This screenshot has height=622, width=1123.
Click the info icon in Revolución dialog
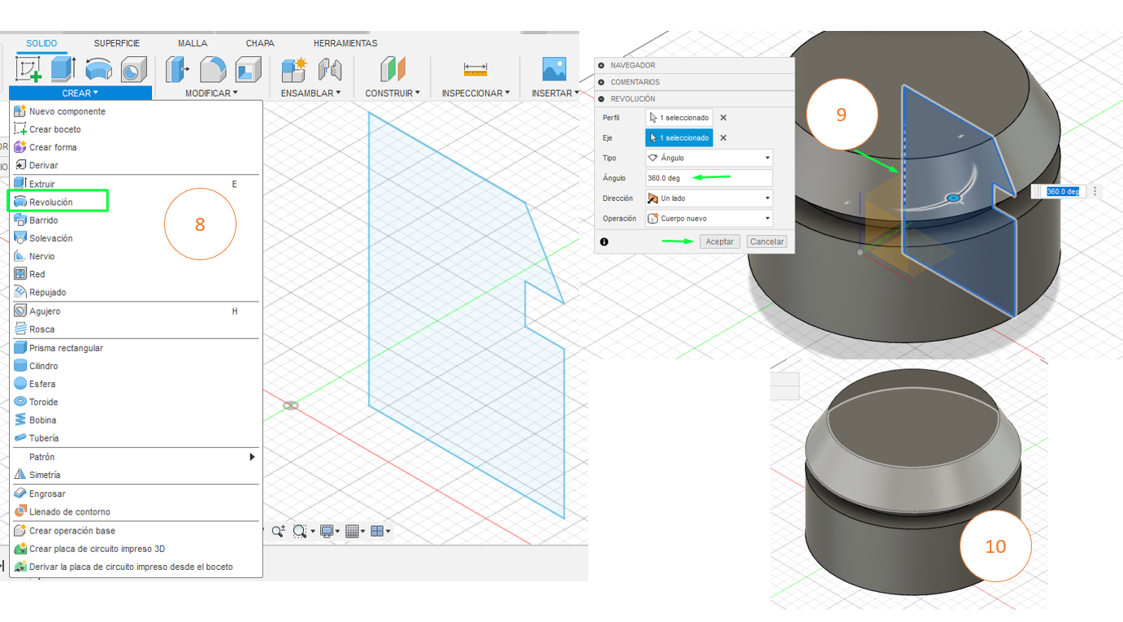(x=604, y=241)
